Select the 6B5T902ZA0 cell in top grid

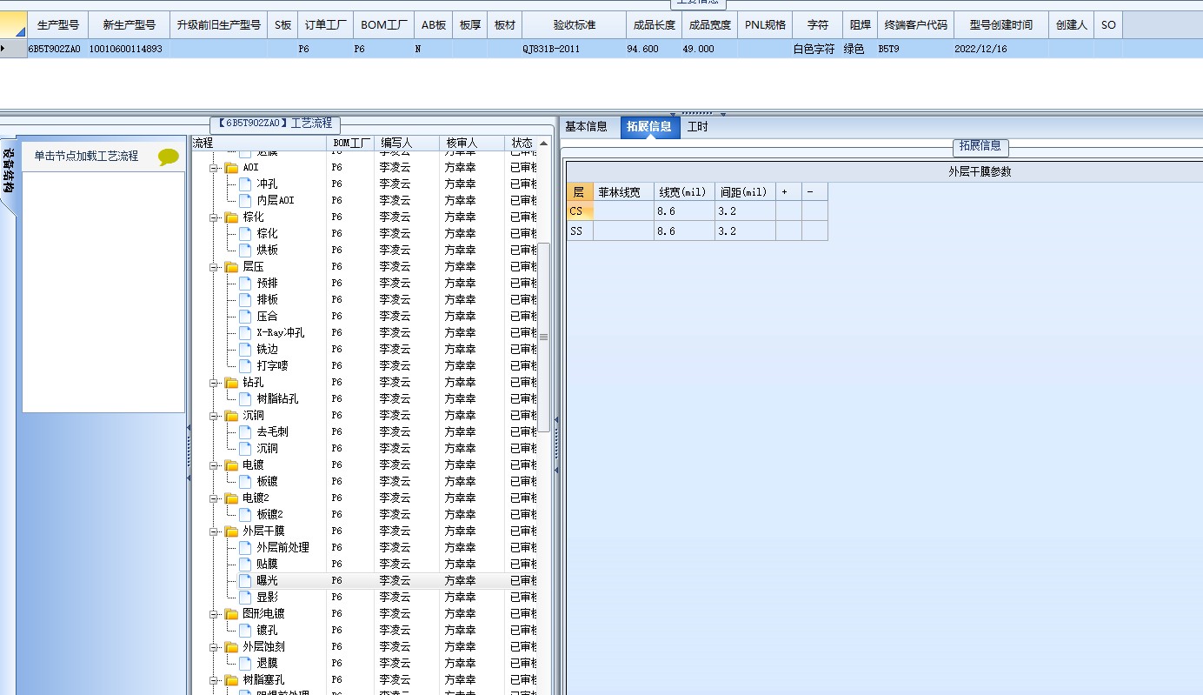(x=56, y=50)
